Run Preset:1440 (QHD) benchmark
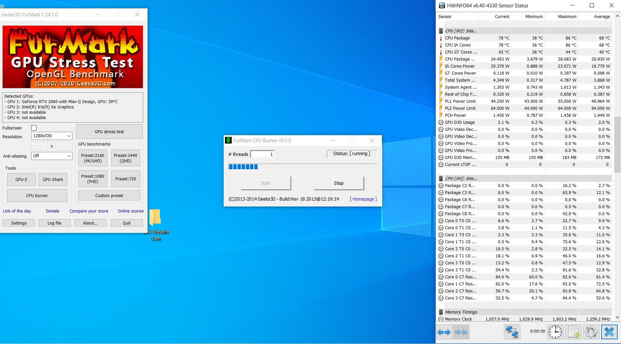Screen dimensions: 621x344 126,158
